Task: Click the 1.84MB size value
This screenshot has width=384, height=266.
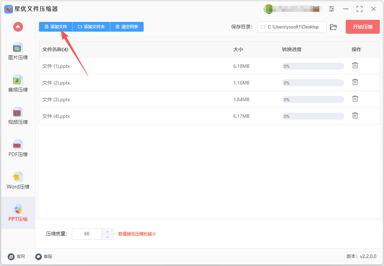Action: coord(241,99)
